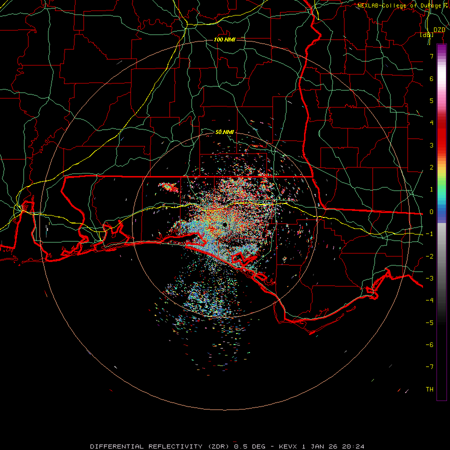This screenshot has width=450, height=450.
Task: Click the 4 value on the ZDR color scale
Action: click(431, 123)
